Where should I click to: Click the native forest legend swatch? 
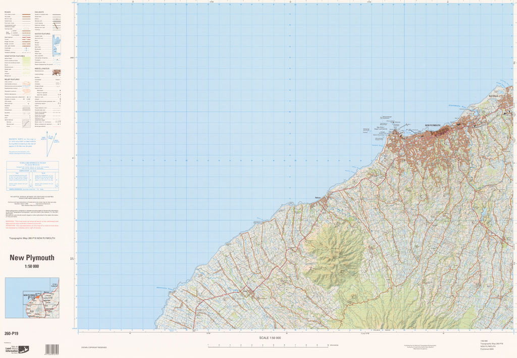pyautogui.click(x=26, y=60)
